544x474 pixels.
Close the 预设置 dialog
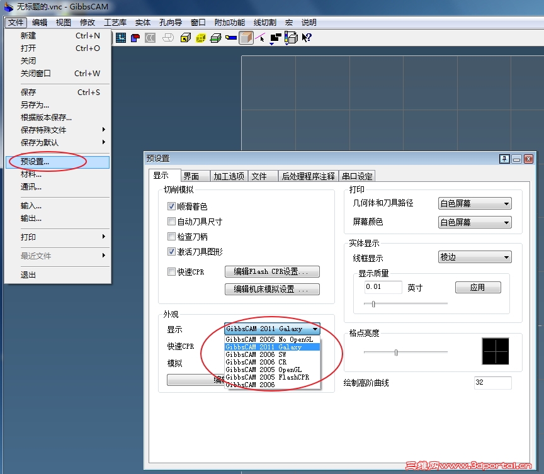pyautogui.click(x=528, y=159)
